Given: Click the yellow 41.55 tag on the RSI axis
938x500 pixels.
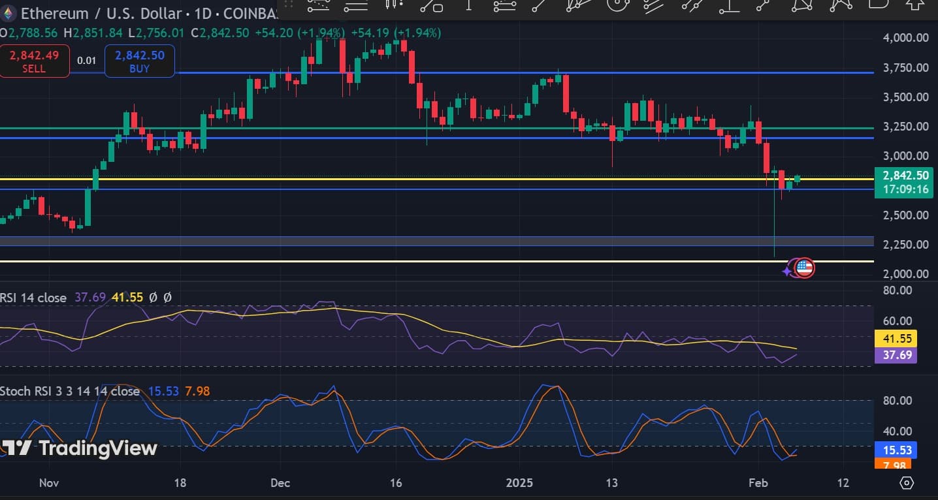Looking at the screenshot, I should click(896, 339).
